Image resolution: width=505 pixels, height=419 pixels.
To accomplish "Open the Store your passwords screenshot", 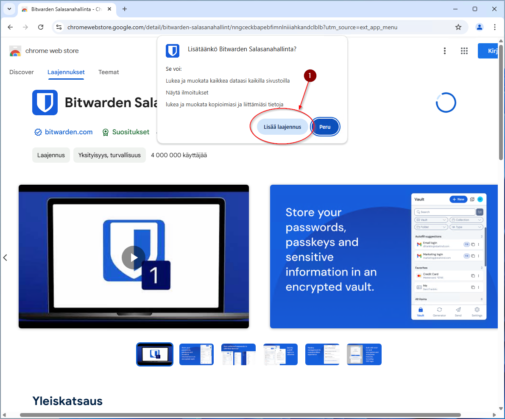I will pyautogui.click(x=384, y=256).
